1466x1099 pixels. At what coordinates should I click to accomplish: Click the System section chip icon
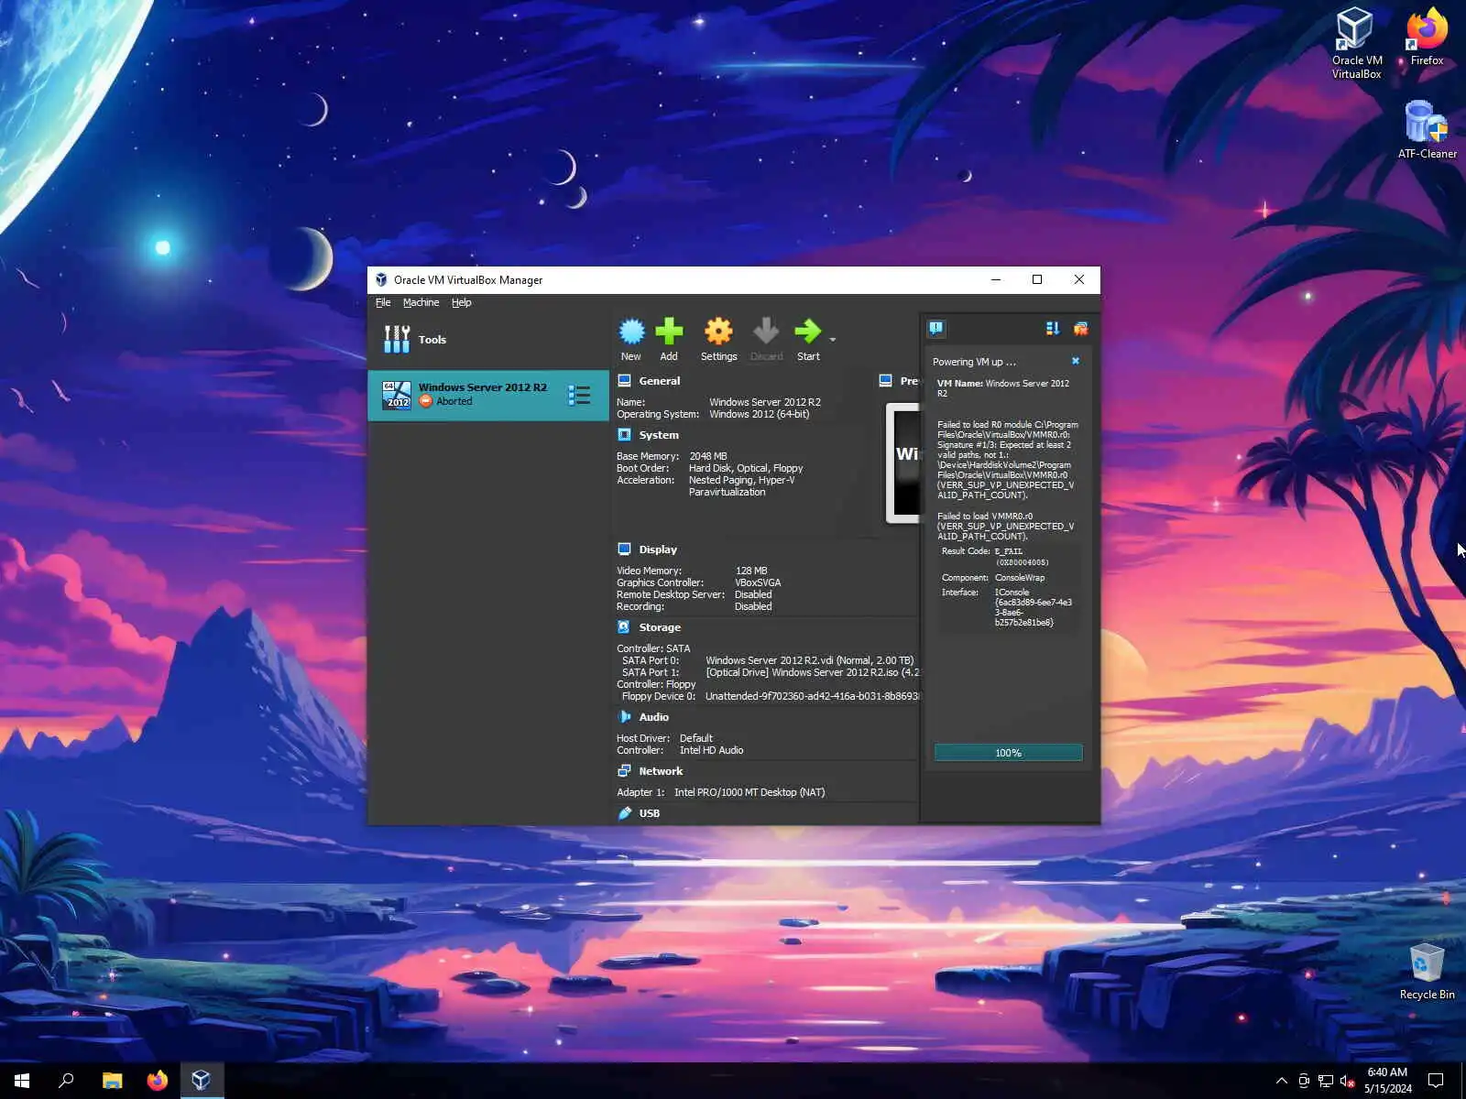(624, 434)
